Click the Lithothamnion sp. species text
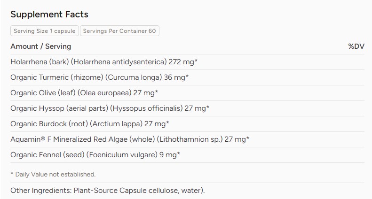 point(190,139)
